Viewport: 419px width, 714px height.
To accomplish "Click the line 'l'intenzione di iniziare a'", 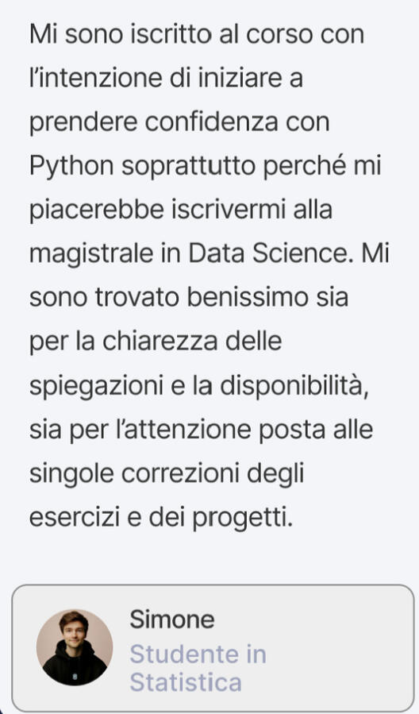I will (166, 78).
